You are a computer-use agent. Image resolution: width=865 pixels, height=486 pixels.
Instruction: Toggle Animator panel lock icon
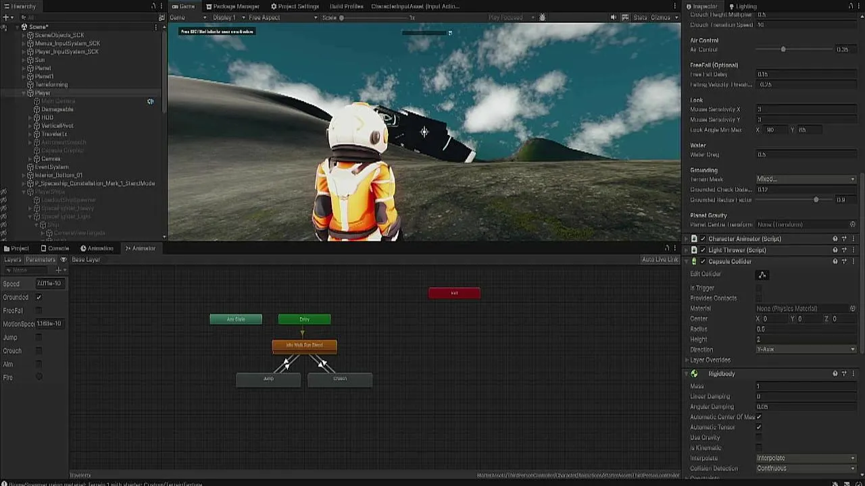point(667,248)
